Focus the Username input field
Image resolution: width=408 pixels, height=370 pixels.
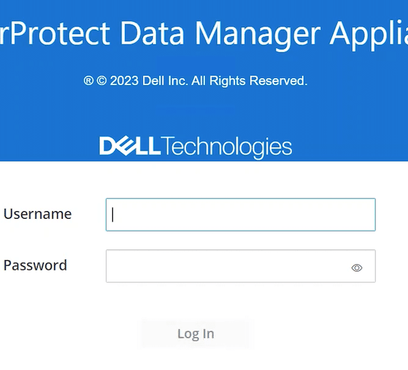tap(241, 215)
